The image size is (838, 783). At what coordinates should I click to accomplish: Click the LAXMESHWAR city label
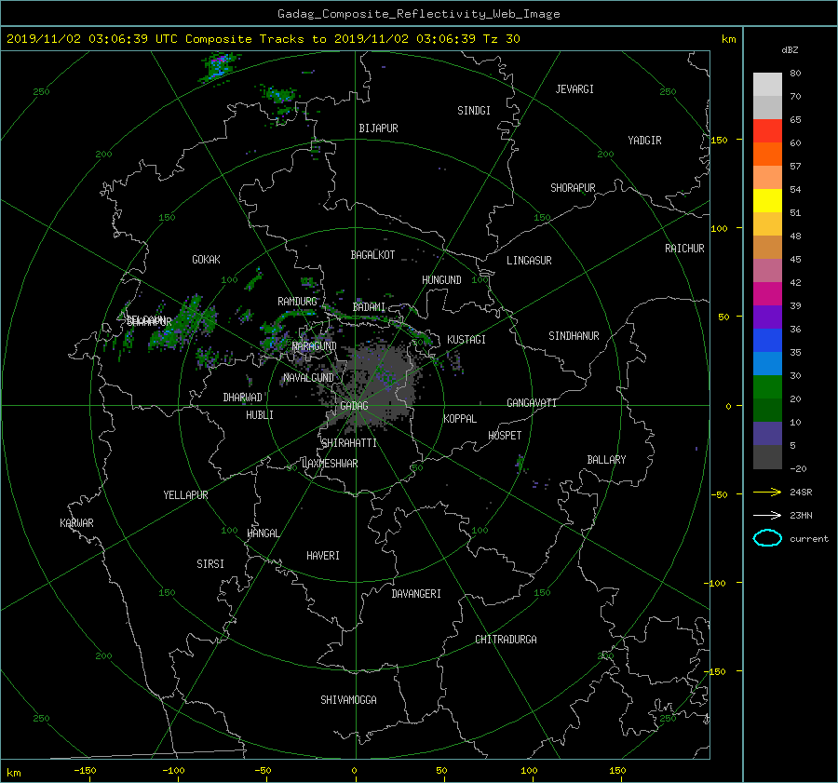(x=330, y=464)
